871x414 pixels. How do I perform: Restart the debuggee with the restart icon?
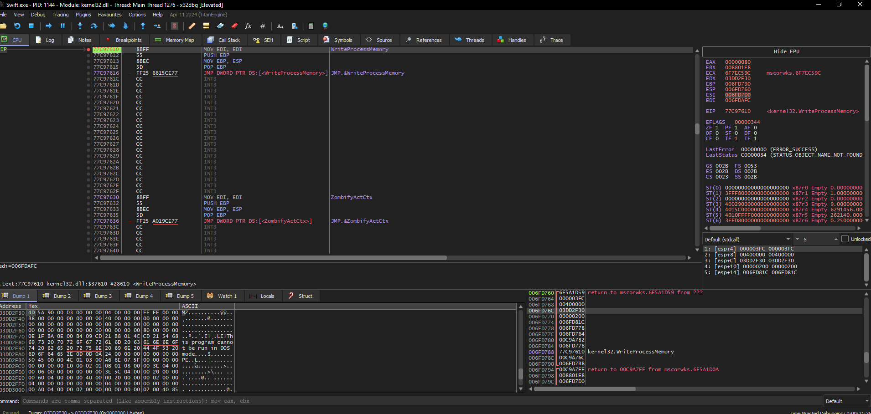pyautogui.click(x=17, y=26)
